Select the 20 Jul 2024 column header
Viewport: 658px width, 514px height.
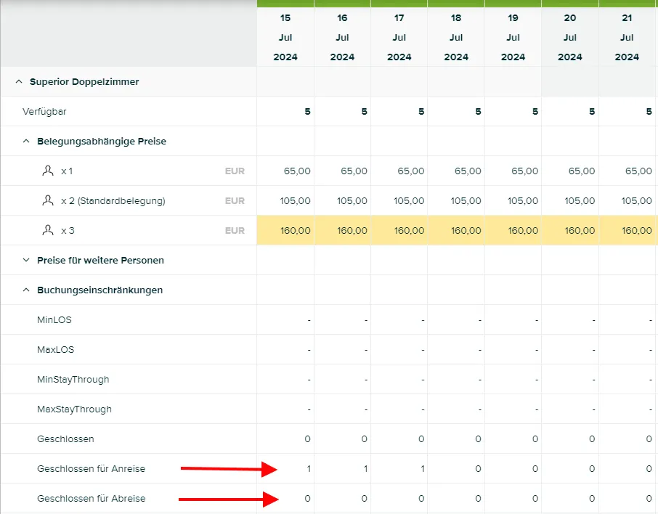point(570,37)
